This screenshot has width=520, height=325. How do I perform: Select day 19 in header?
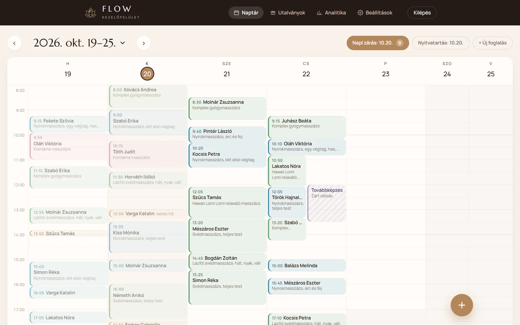pos(68,74)
